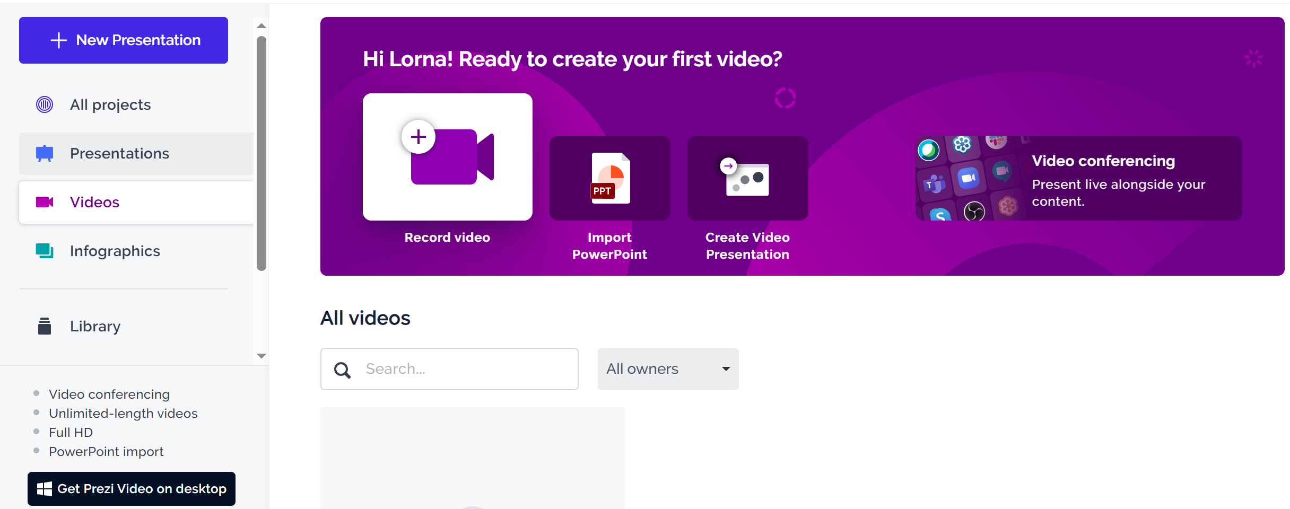Click the 'Video conferencing' bullet text
Image resolution: width=1290 pixels, height=509 pixels.
(109, 394)
